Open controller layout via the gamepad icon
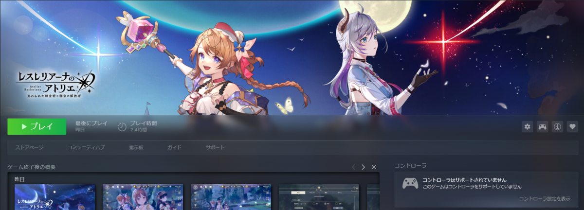 pos(542,127)
